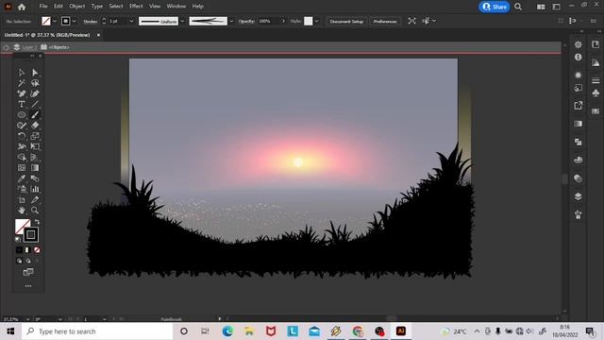The width and height of the screenshot is (604, 340).
Task: Select the Rotate tool
Action: (x=22, y=136)
